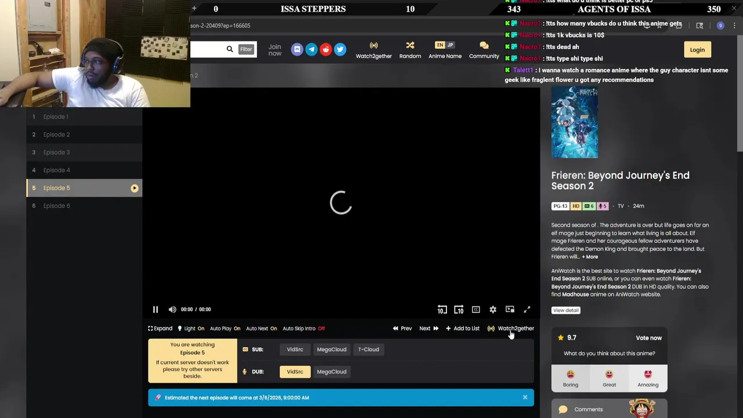
Task: Open a new browser tab
Action: 194,9
